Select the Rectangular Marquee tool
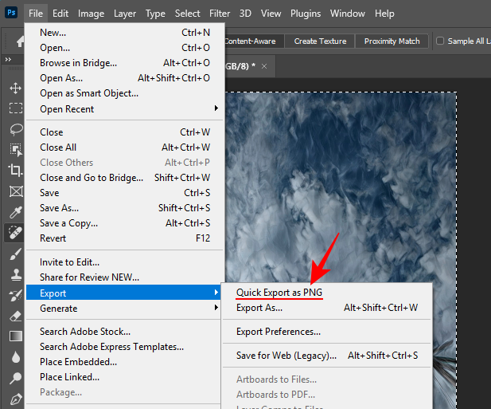This screenshot has height=409, width=491. tap(16, 108)
